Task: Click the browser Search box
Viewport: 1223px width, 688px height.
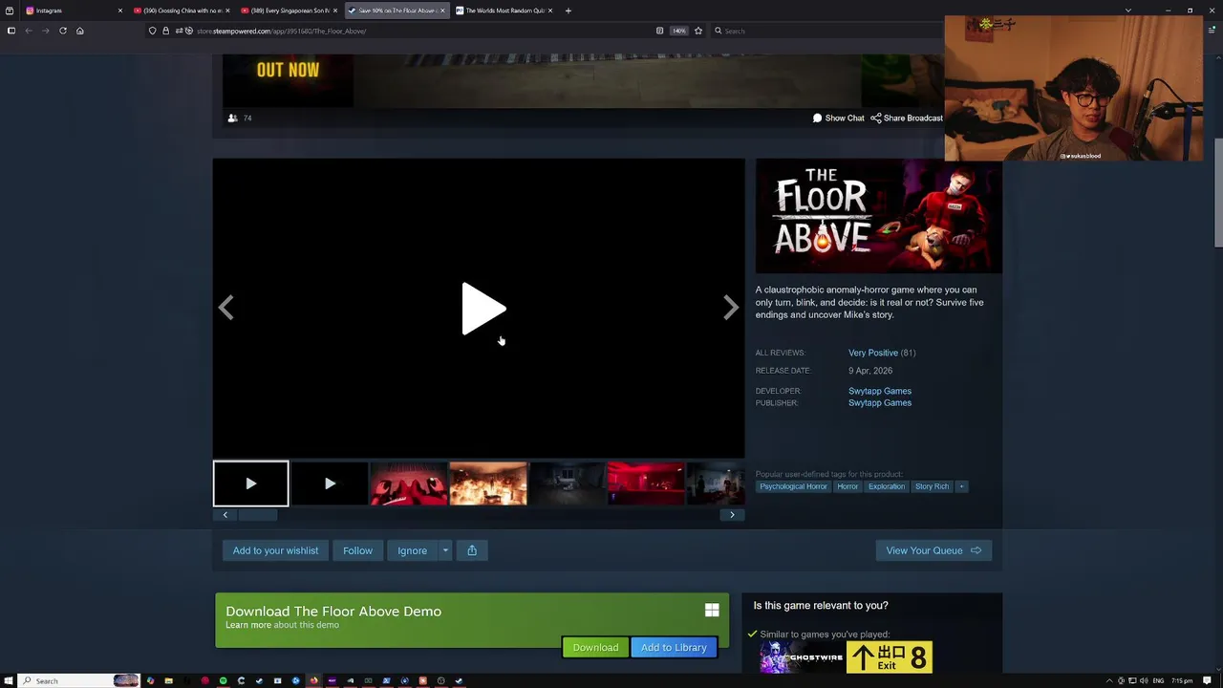Action: click(826, 31)
